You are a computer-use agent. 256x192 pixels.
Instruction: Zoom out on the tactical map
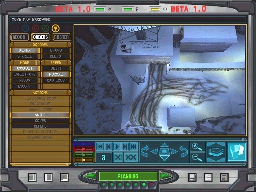click(196, 157)
